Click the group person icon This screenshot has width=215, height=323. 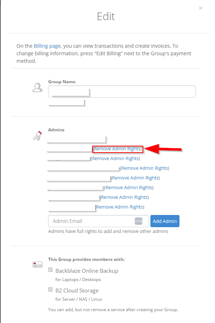pyautogui.click(x=37, y=88)
